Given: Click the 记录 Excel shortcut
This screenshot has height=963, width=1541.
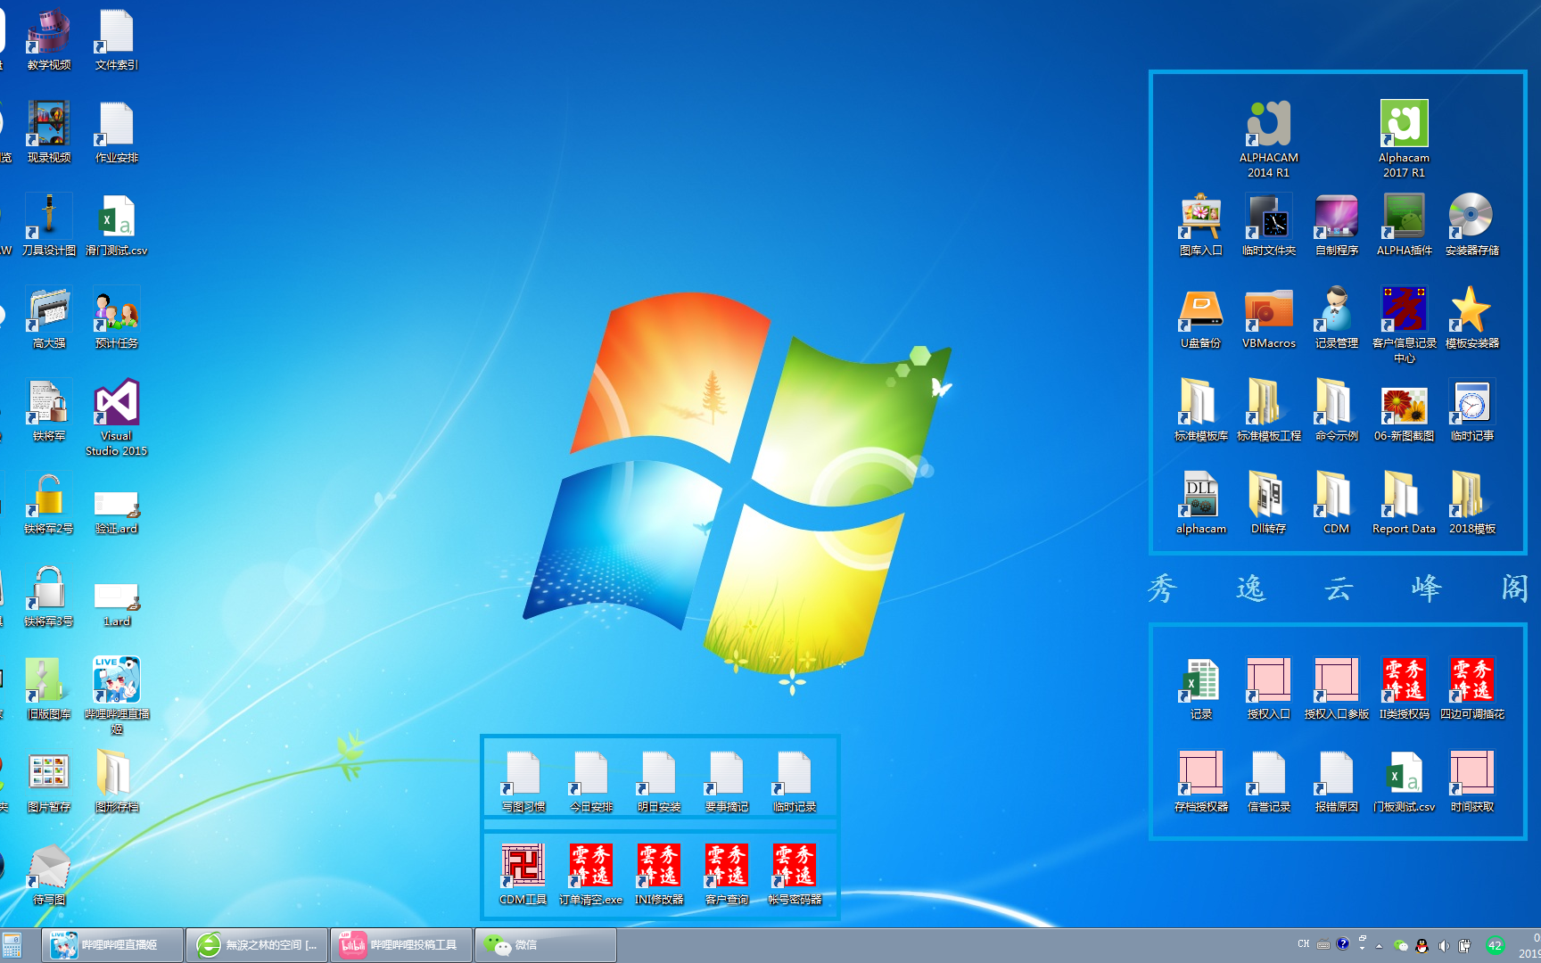Looking at the screenshot, I should tap(1200, 688).
